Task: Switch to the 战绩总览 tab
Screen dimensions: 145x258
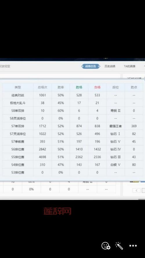Action: 90,66
